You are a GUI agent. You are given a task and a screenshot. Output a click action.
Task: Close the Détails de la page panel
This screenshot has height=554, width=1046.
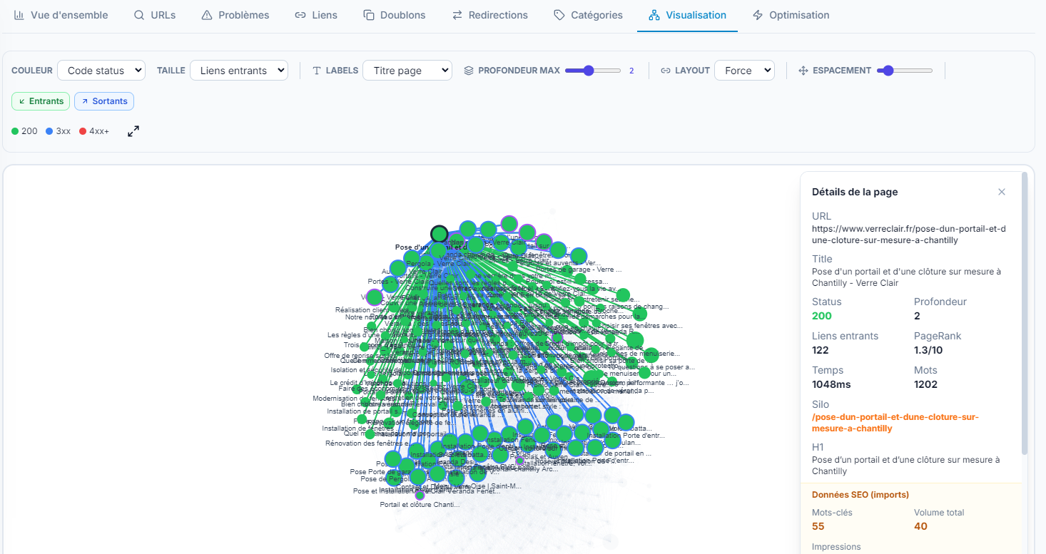pyautogui.click(x=1002, y=192)
